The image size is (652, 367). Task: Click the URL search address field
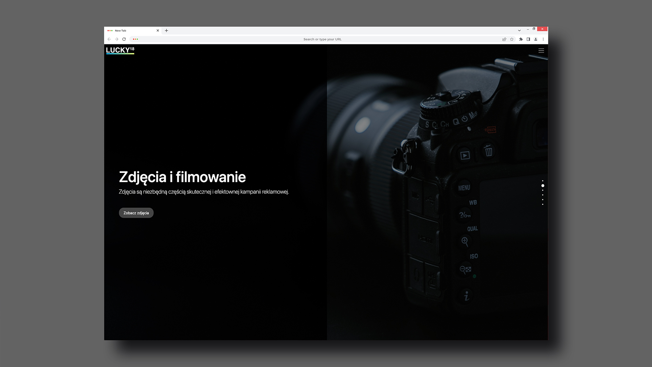(x=322, y=39)
